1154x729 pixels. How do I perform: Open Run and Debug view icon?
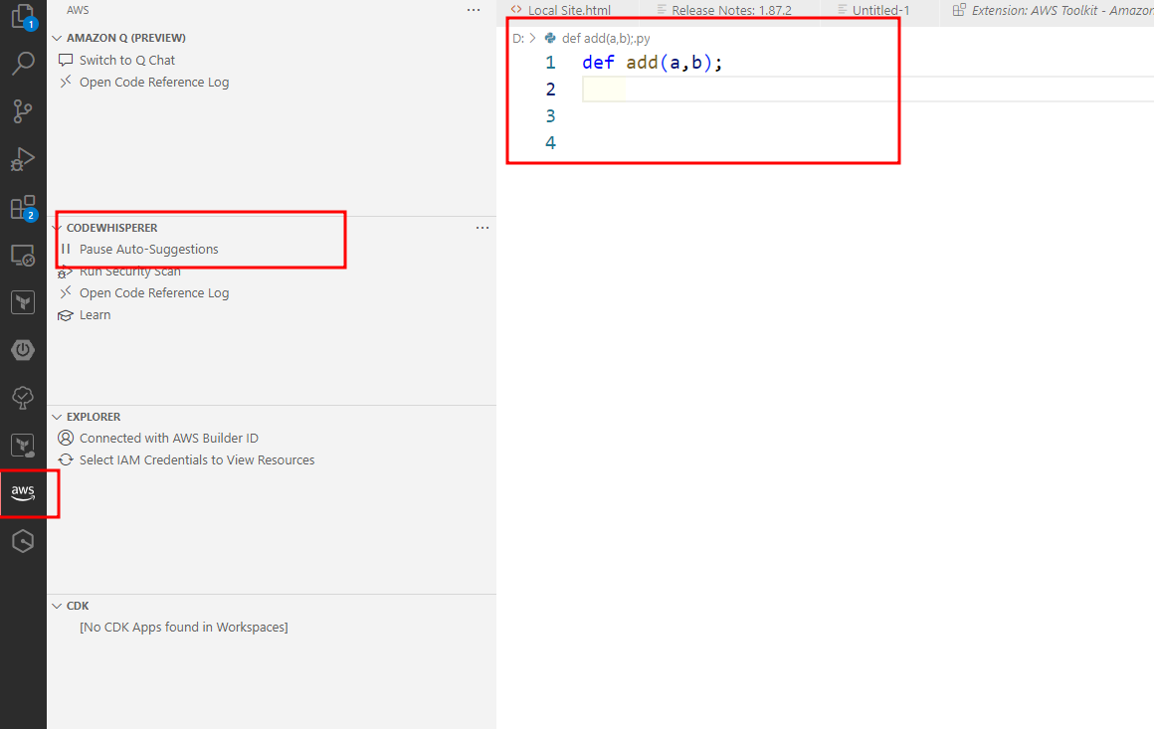(23, 159)
